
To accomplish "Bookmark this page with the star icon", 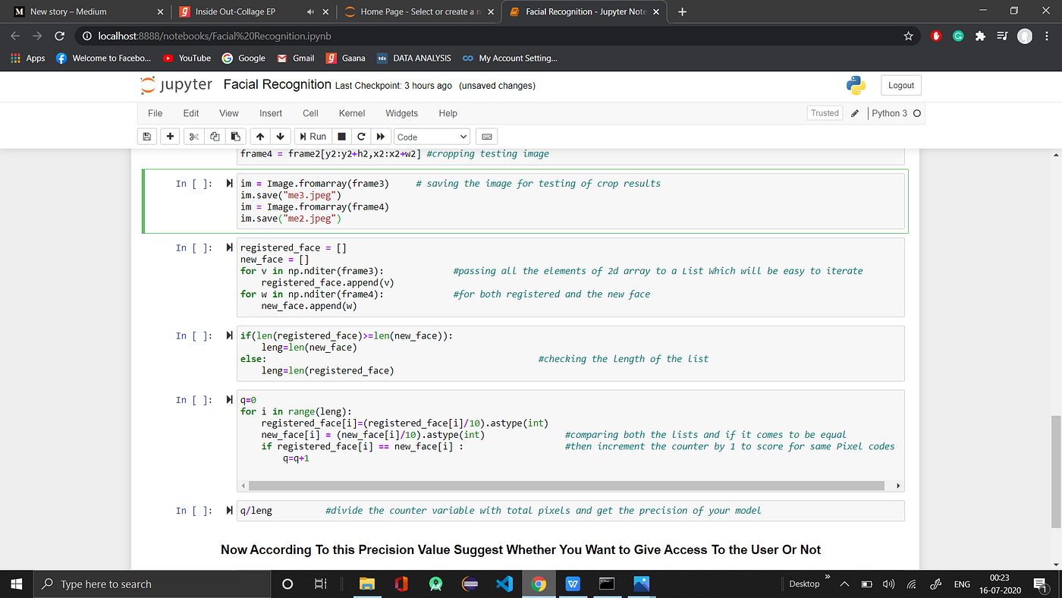I will click(908, 36).
